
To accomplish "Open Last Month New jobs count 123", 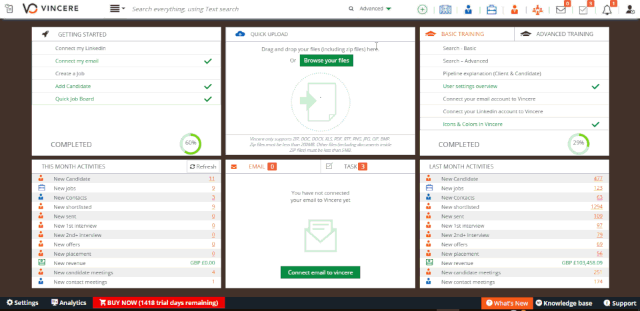I will pos(599,188).
